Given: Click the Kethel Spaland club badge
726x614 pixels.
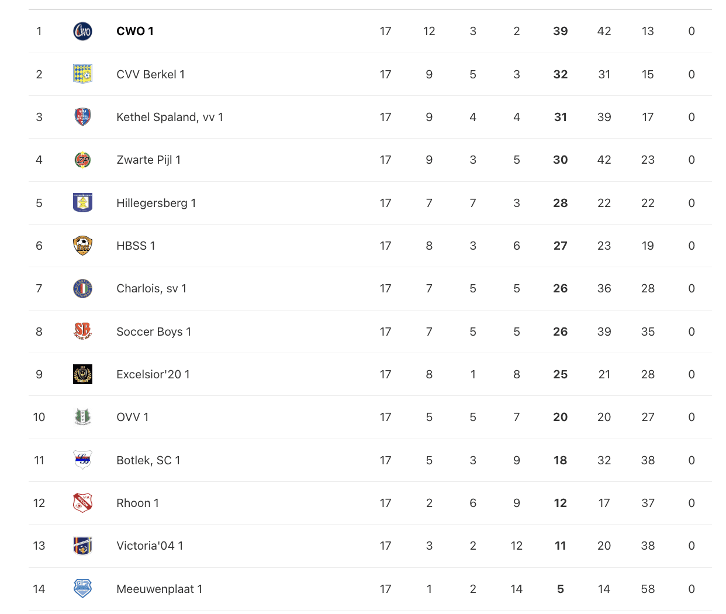Looking at the screenshot, I should coord(82,117).
